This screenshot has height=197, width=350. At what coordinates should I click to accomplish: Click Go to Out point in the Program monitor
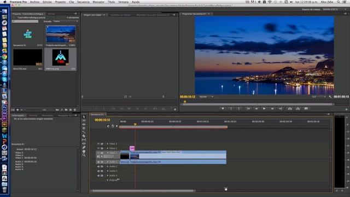280,108
